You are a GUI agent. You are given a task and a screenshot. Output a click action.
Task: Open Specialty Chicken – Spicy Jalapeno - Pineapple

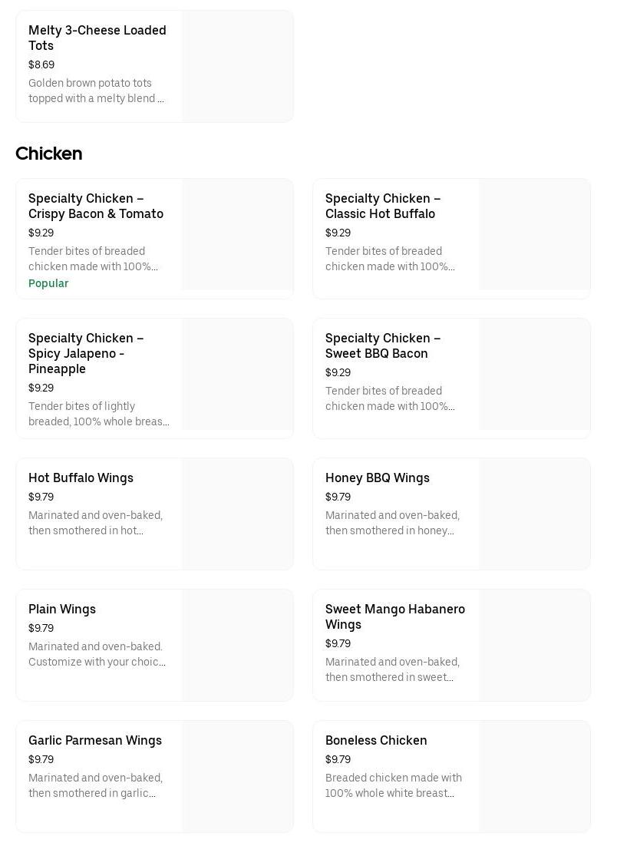click(86, 353)
